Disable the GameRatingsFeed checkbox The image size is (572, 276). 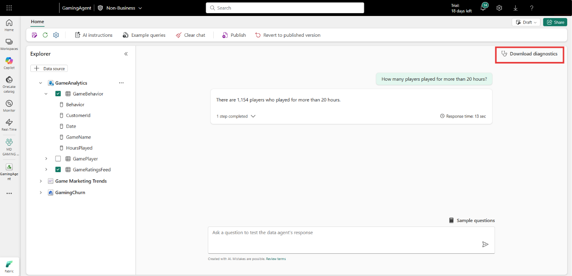point(58,169)
